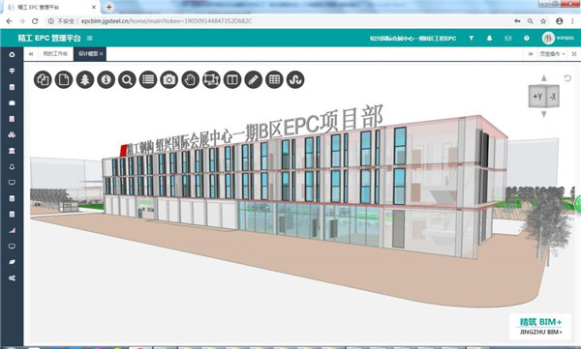
Task: Open the model tree tool icon
Action: [x=85, y=79]
